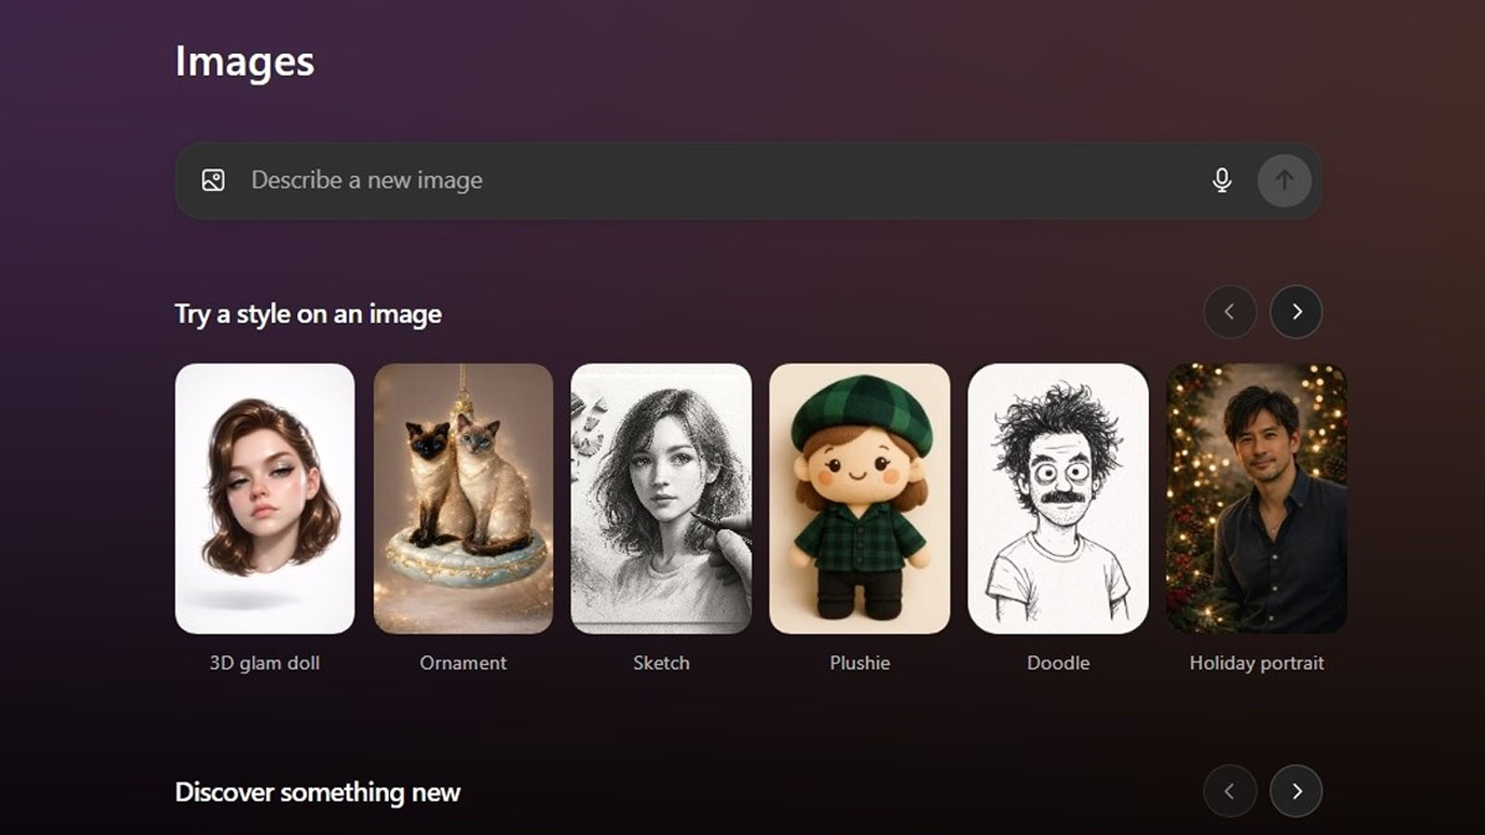Click the Holiday portrait label text
The height and width of the screenshot is (835, 1485).
tap(1257, 662)
